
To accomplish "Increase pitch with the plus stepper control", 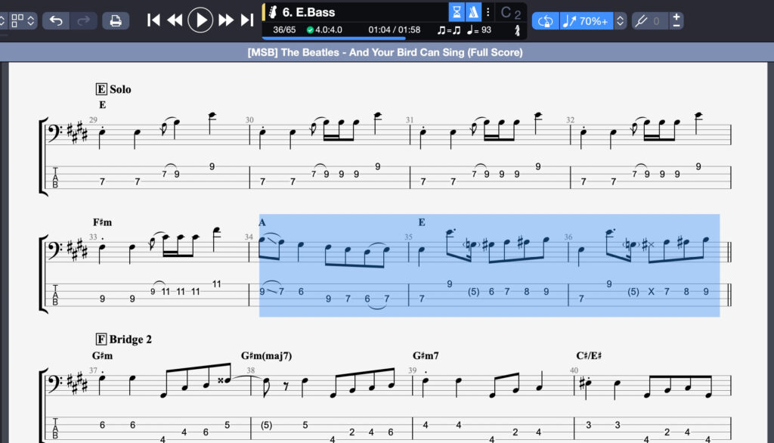I will 676,17.
